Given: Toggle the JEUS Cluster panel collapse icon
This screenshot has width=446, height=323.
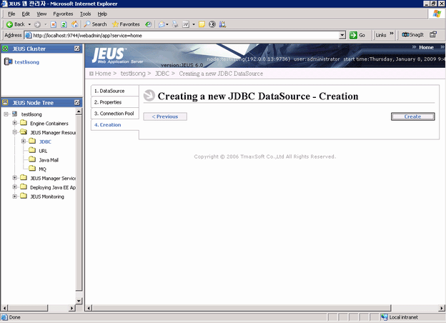Looking at the screenshot, I should coord(77,49).
